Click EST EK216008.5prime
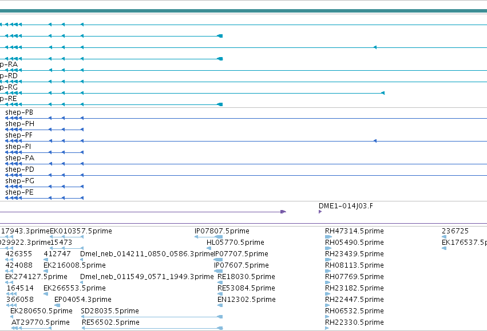The height and width of the screenshot is (331, 487). pos(74,265)
